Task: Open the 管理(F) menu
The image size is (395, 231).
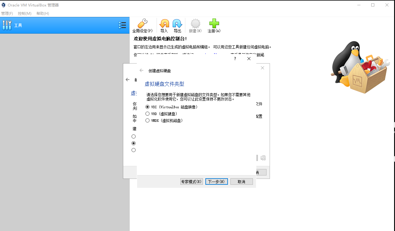Action: (x=7, y=13)
